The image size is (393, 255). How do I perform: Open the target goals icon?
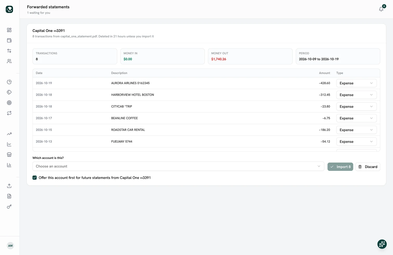tap(9, 103)
